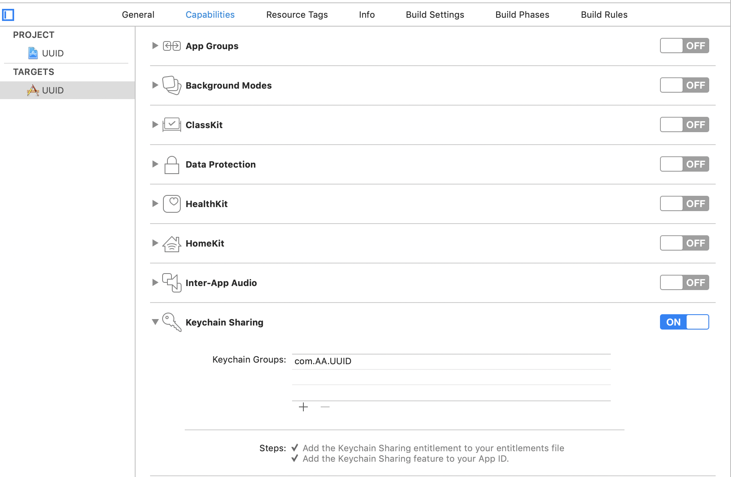
Task: Click the HomeKit label
Action: (x=205, y=243)
